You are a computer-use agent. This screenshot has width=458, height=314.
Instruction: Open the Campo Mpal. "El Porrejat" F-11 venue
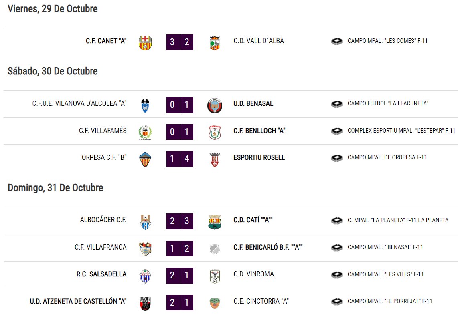[390, 301]
